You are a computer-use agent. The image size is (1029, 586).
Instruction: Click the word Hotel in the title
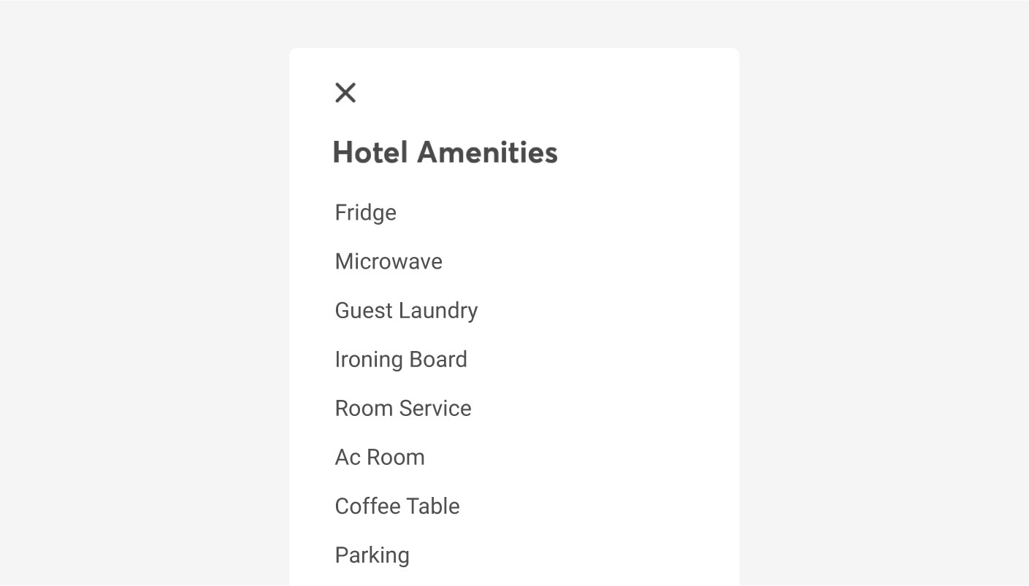pyautogui.click(x=370, y=153)
